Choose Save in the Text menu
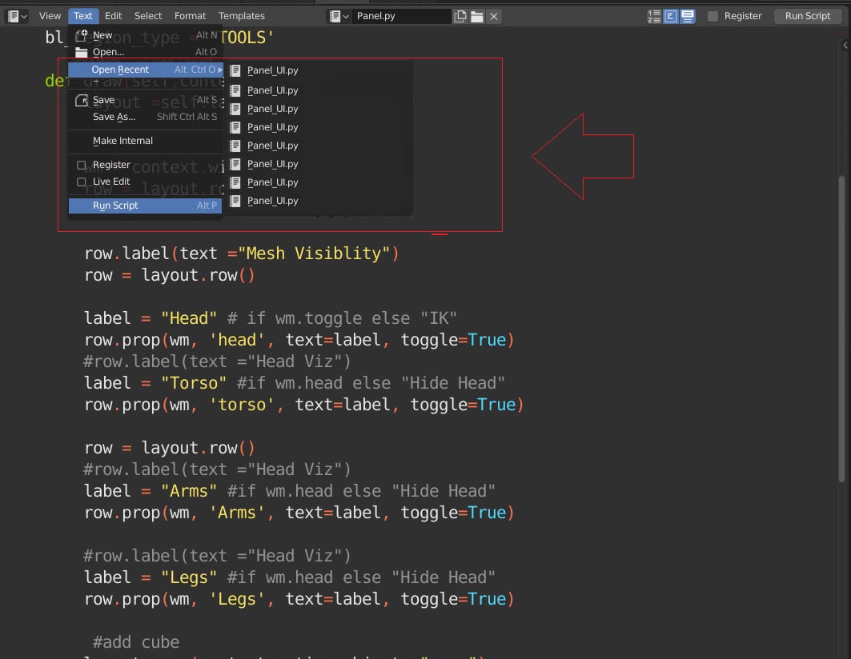The width and height of the screenshot is (851, 659). point(146,100)
